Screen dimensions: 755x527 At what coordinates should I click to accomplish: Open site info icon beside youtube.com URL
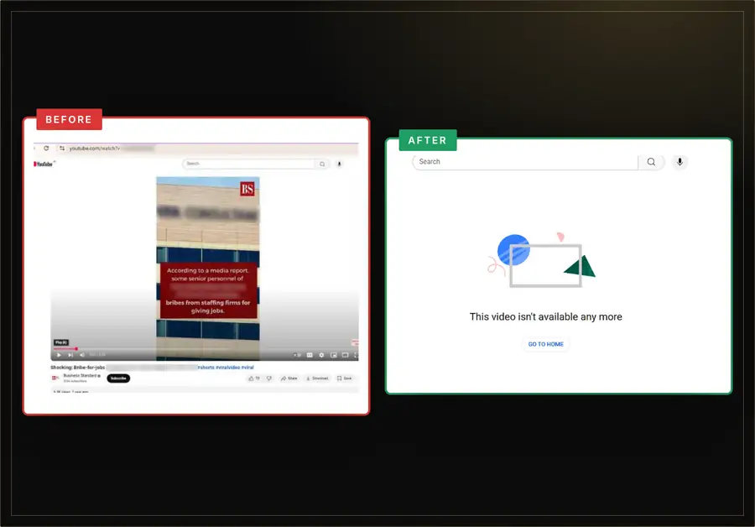coord(62,149)
